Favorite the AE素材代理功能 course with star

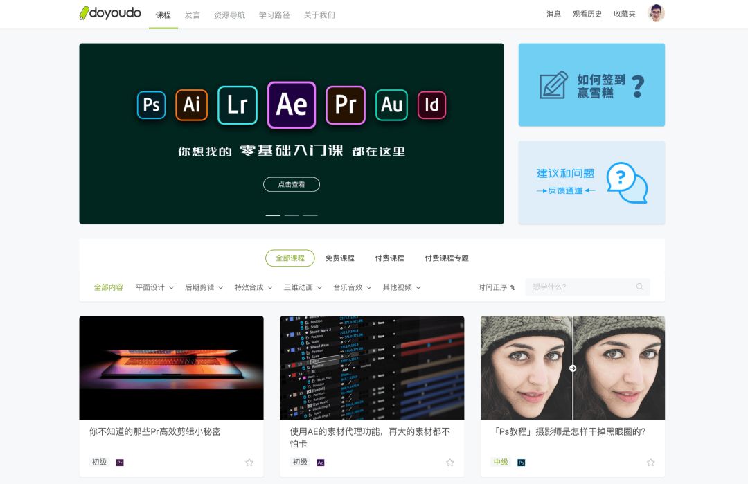click(450, 462)
